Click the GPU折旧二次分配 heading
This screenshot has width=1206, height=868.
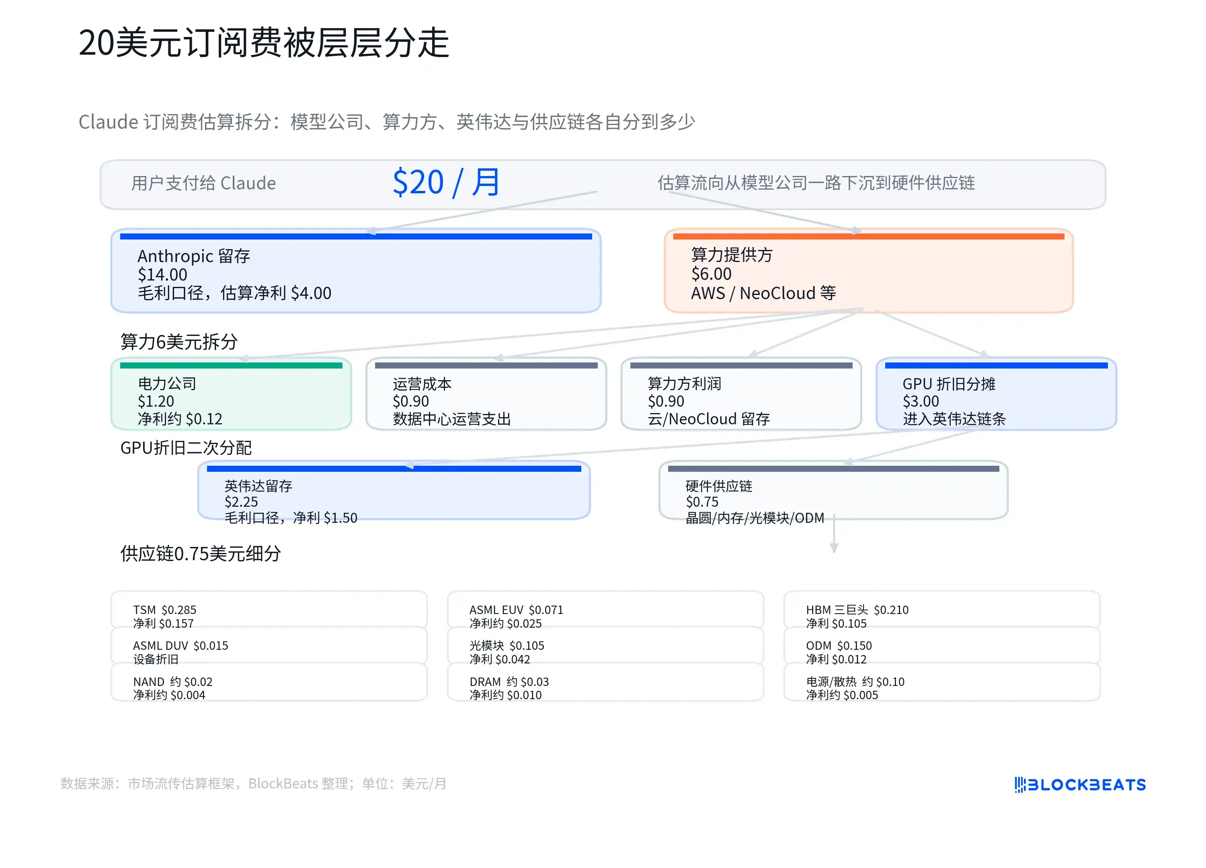pos(186,448)
